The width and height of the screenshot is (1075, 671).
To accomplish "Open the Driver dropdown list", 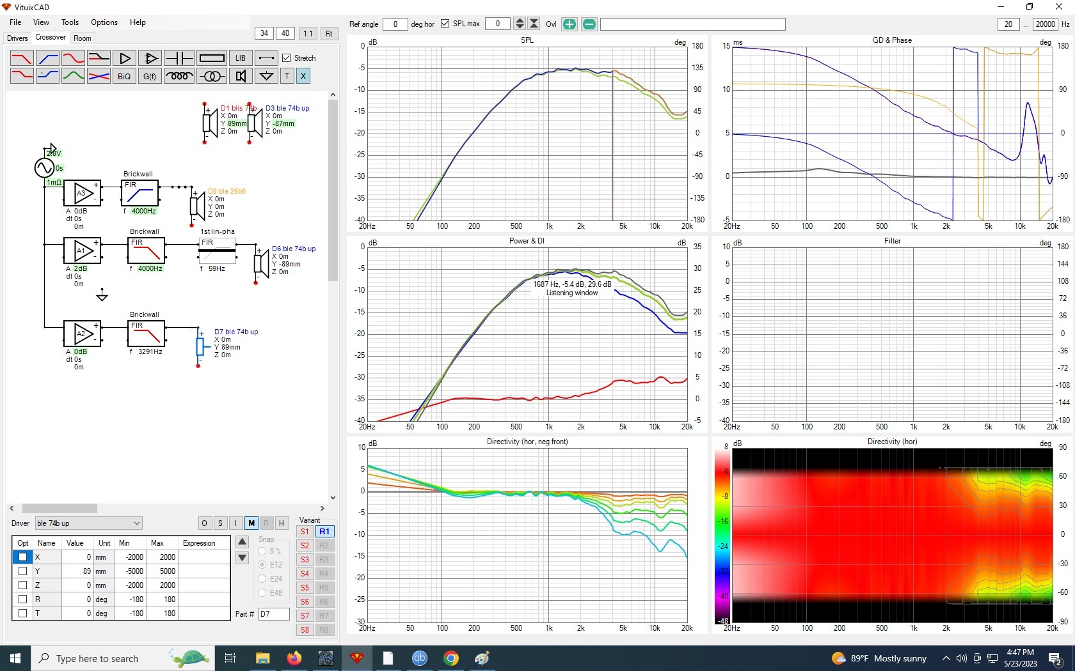I will (x=88, y=523).
